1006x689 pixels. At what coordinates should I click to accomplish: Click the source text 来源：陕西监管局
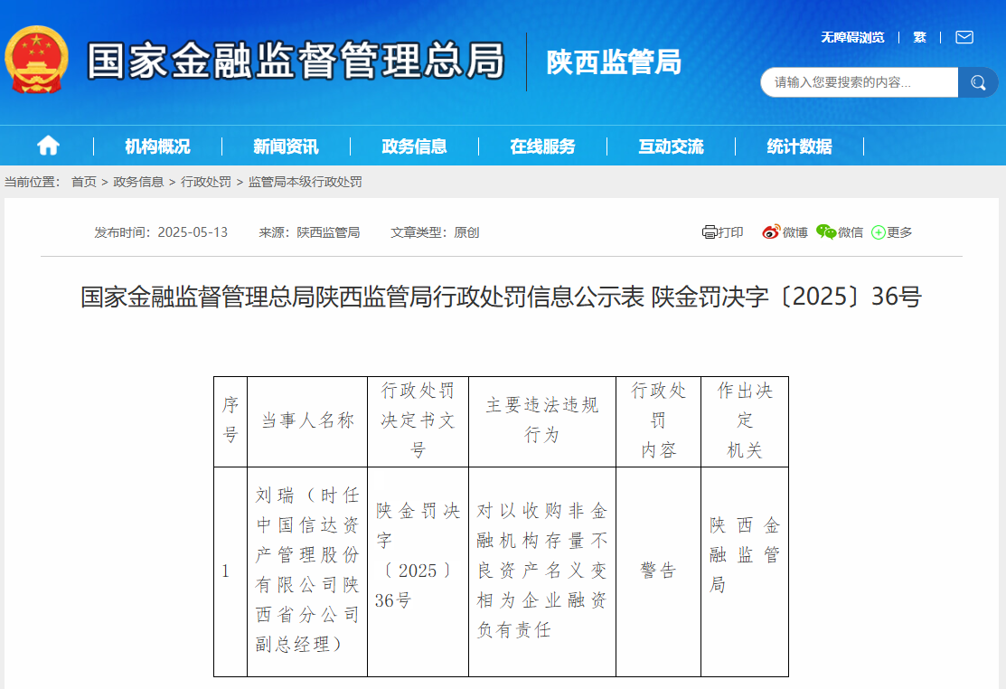click(309, 232)
